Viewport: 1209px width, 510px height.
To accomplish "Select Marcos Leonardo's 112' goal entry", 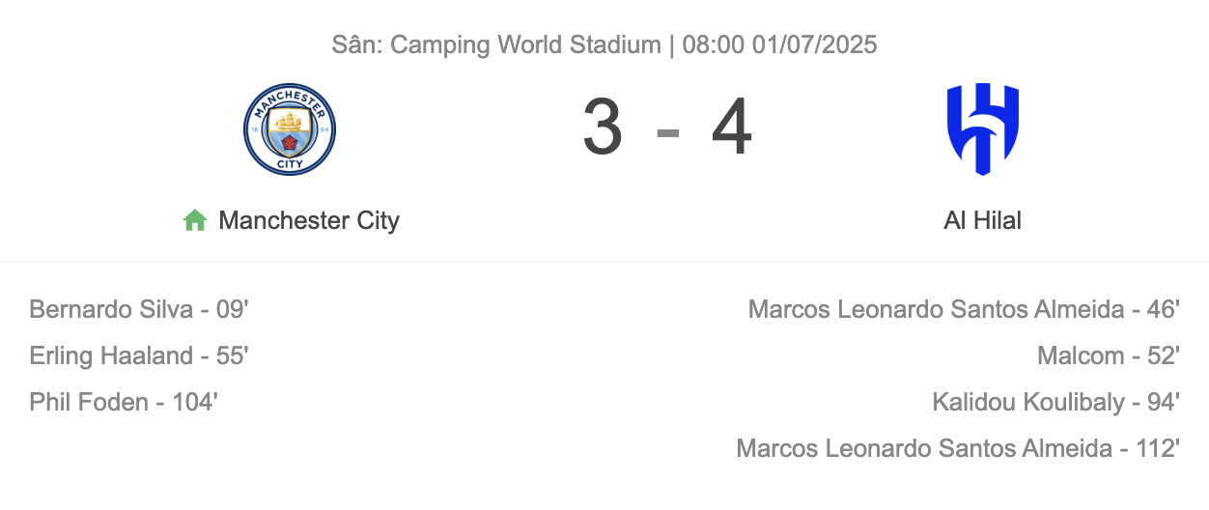I will (x=958, y=448).
